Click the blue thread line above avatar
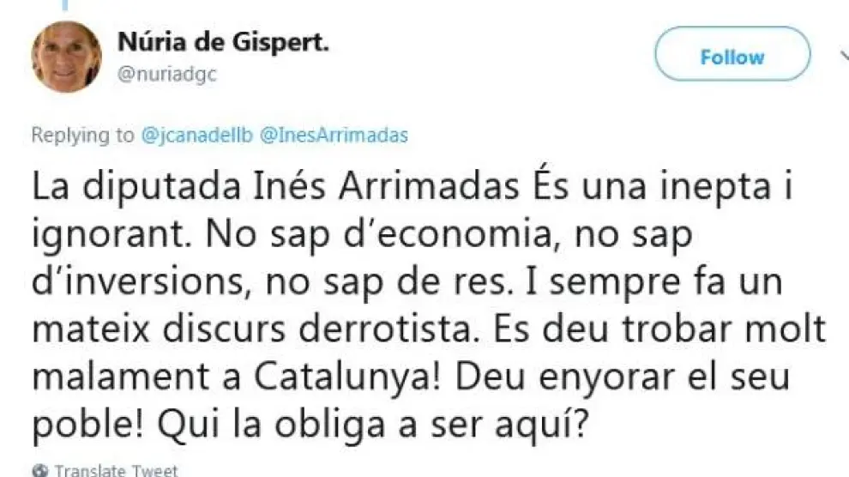The width and height of the screenshot is (849, 477). 66,4
